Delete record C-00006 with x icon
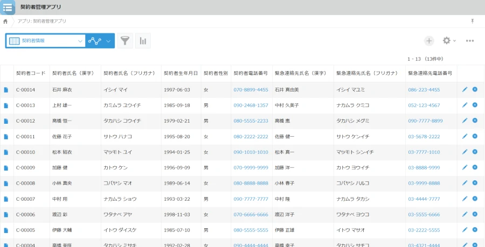 pos(475,214)
